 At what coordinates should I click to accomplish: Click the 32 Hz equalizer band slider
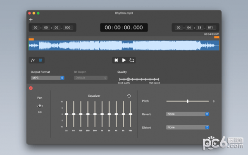click(67, 114)
